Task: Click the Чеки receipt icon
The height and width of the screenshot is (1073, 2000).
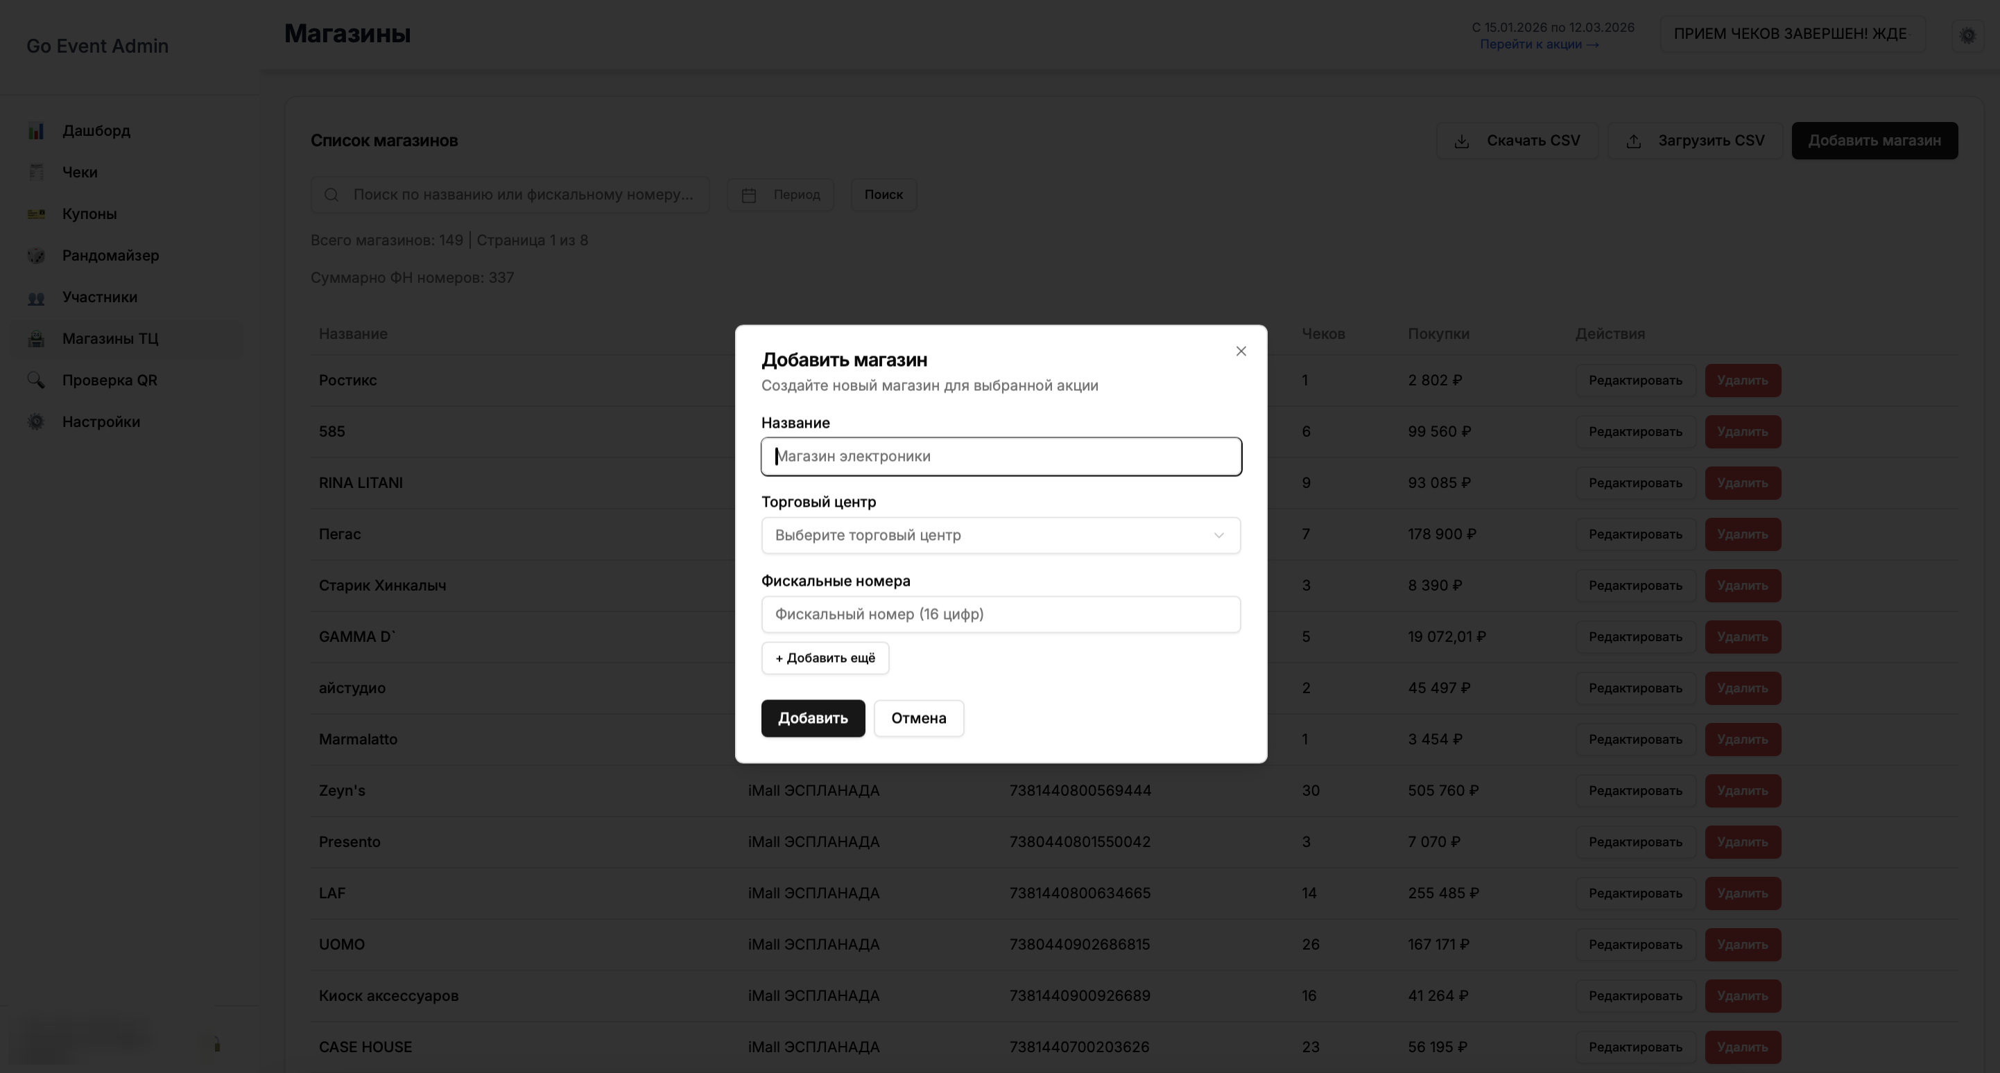Action: (x=36, y=172)
